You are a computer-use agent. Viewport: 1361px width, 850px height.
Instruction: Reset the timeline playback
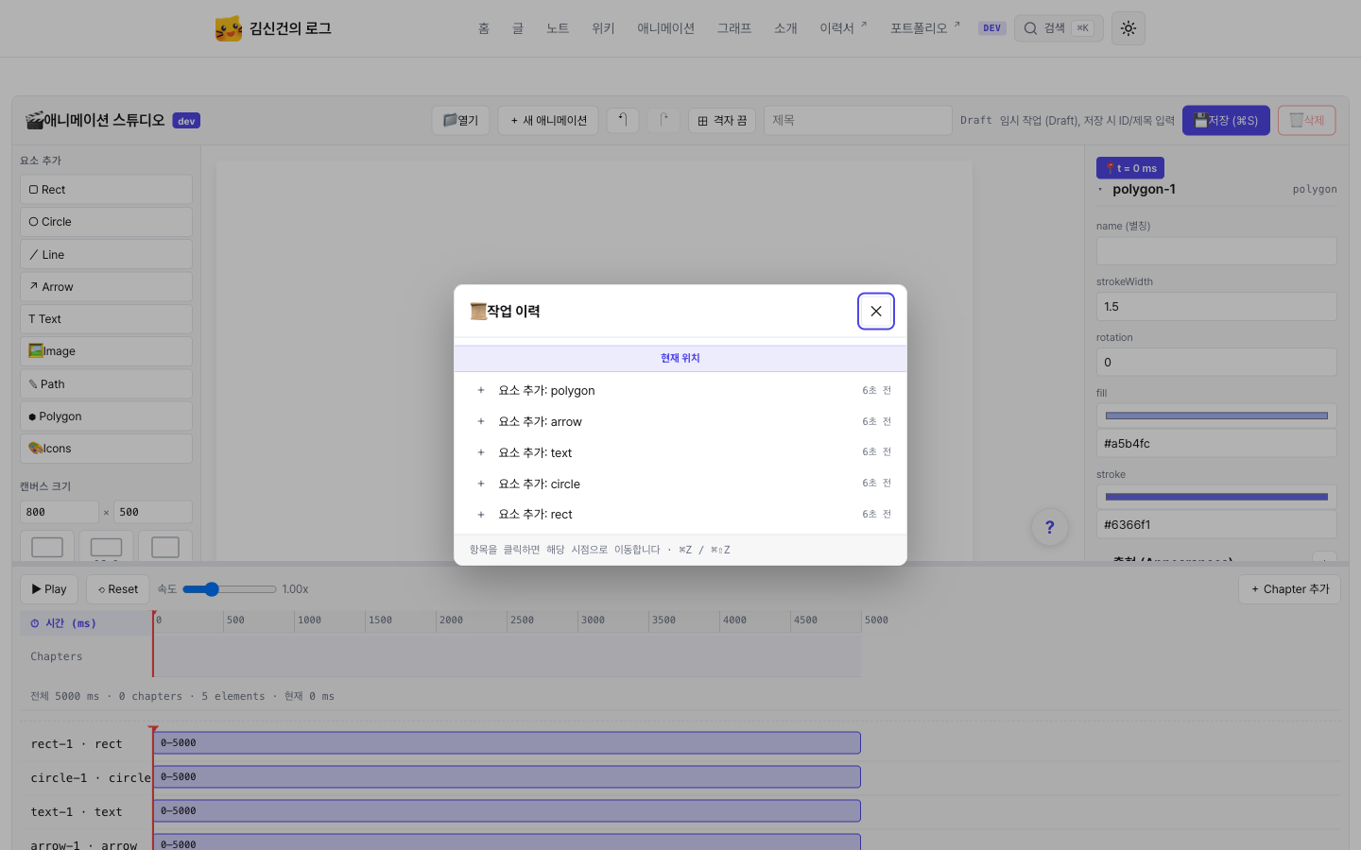point(118,589)
